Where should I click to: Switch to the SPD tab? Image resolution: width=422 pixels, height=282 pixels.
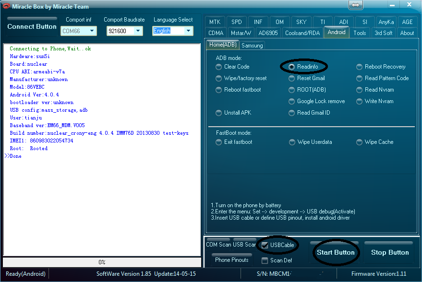[x=236, y=22]
